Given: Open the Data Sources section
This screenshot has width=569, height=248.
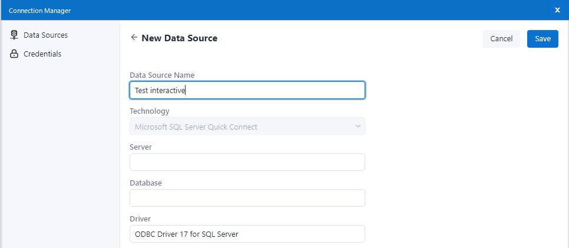Looking at the screenshot, I should click(45, 35).
